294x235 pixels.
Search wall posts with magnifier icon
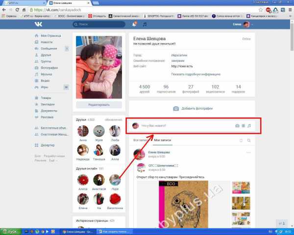click(249, 141)
